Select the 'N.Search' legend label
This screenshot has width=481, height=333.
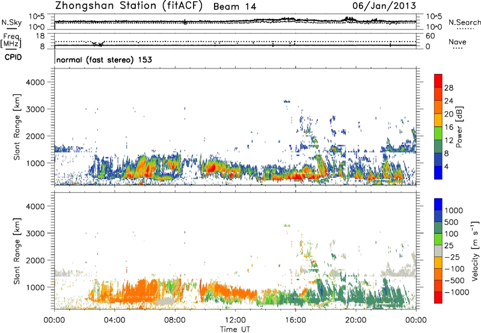pyautogui.click(x=464, y=22)
